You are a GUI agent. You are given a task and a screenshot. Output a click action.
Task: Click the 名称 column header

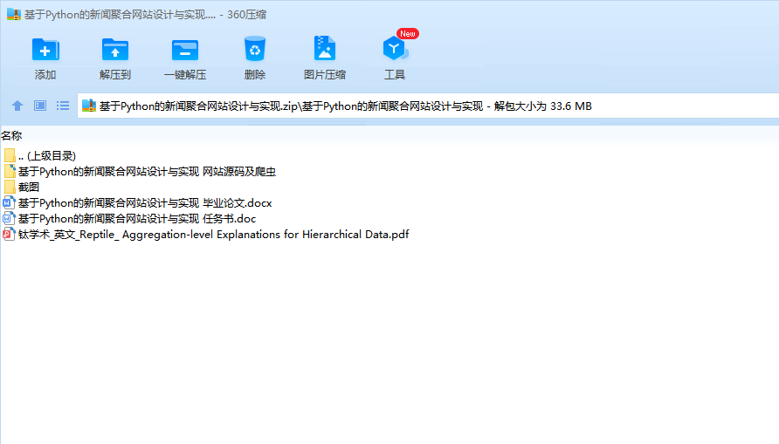click(x=11, y=135)
